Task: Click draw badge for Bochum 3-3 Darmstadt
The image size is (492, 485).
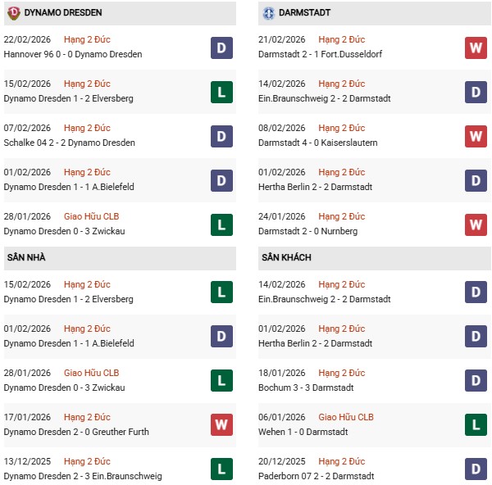Action: point(476,381)
